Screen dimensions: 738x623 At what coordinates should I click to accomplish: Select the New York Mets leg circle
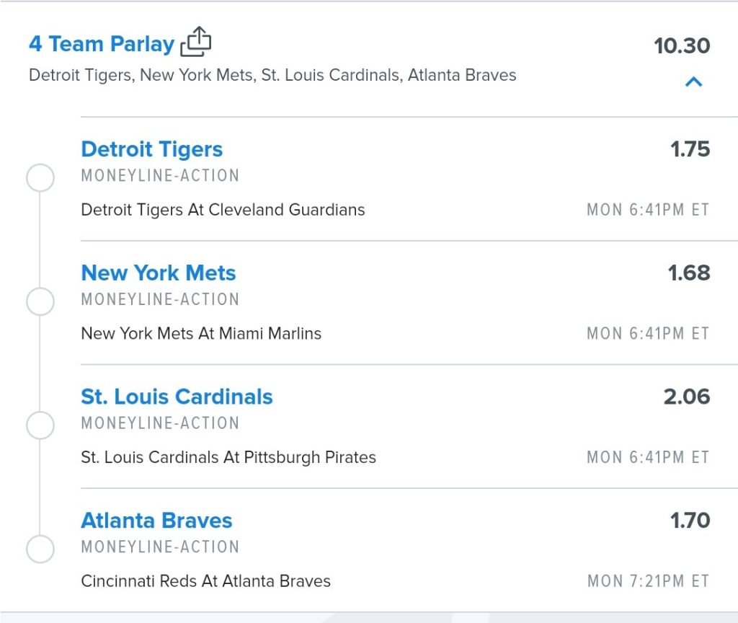40,301
